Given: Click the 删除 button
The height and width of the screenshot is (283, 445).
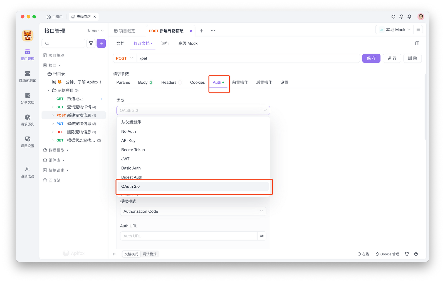Looking at the screenshot, I should (412, 58).
